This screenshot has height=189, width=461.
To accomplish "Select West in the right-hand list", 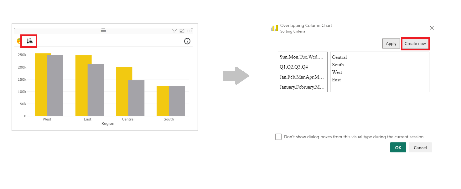I will coord(337,72).
